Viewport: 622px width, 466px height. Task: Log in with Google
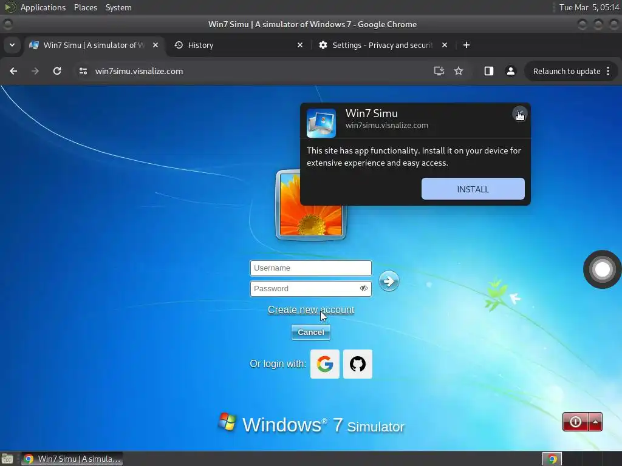point(325,364)
